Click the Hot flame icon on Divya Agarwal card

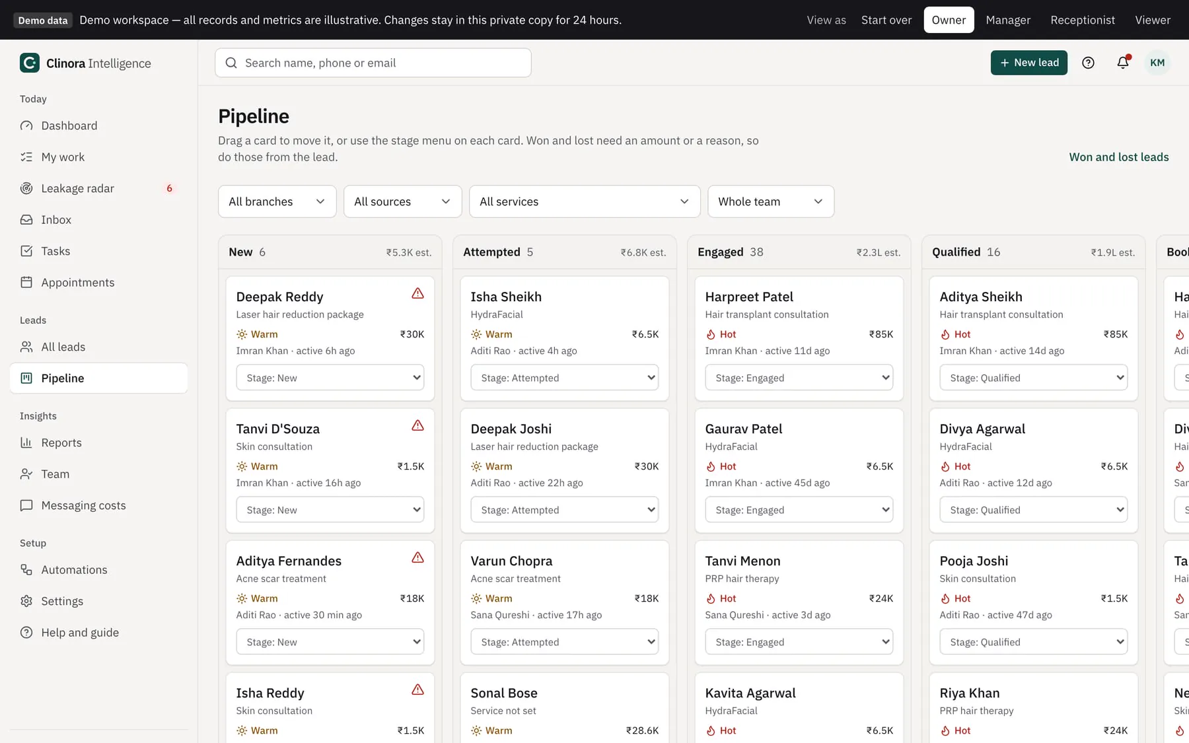click(945, 467)
